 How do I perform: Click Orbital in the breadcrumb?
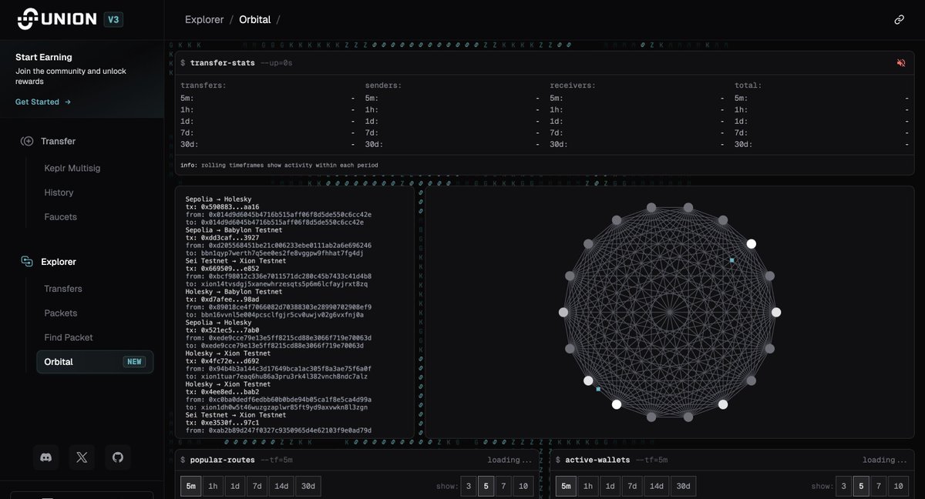255,19
